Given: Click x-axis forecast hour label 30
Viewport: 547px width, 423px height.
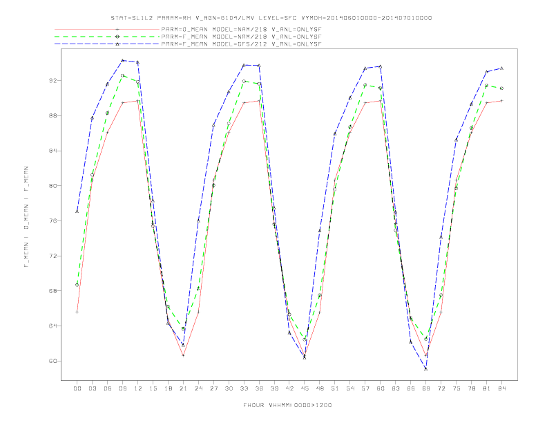Looking at the screenshot, I should pos(229,388).
